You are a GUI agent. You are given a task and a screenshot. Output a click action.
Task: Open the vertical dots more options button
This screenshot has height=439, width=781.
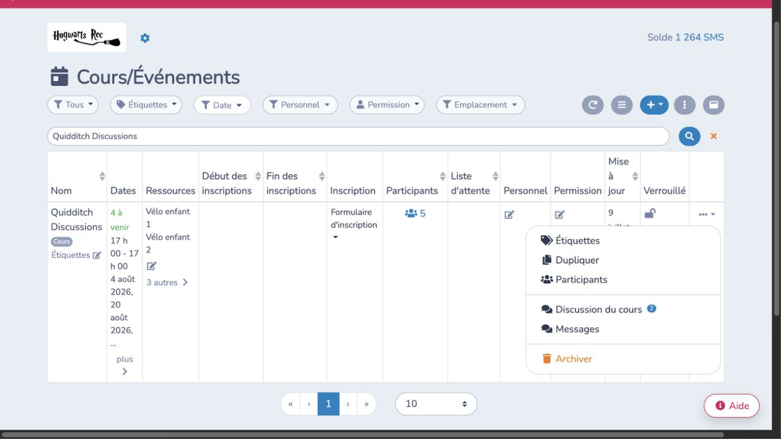click(x=684, y=105)
